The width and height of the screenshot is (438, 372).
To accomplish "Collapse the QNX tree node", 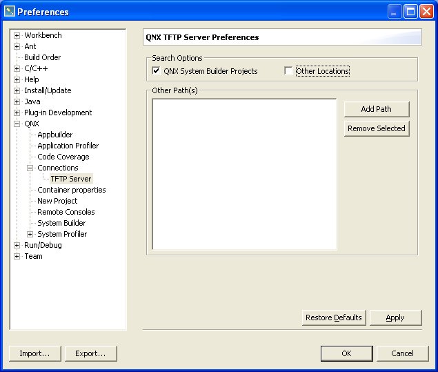I will coord(17,124).
